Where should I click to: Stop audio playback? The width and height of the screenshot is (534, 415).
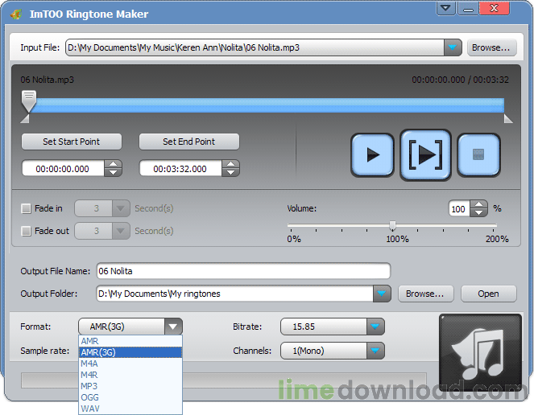[x=478, y=155]
